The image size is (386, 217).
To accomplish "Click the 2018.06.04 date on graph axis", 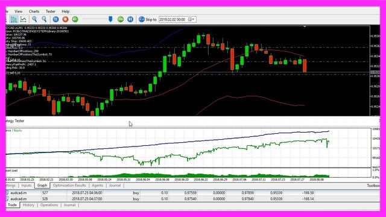I will [x=143, y=180].
